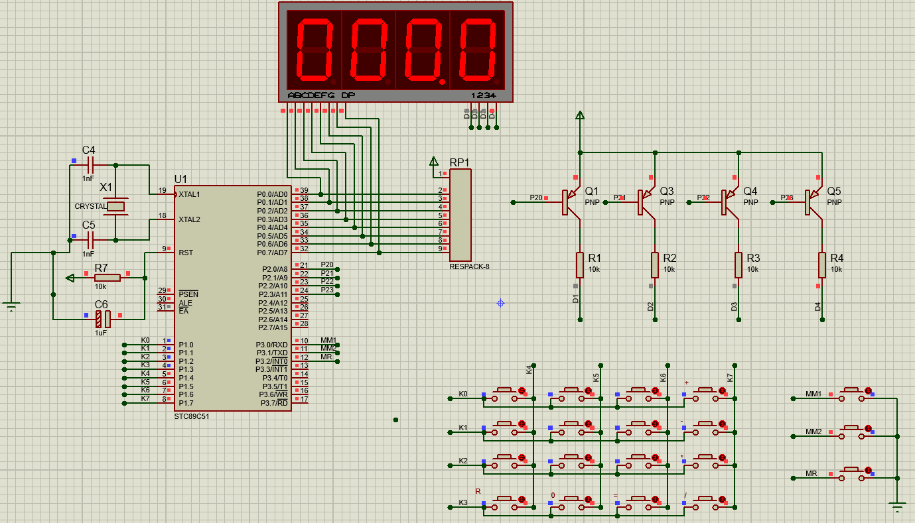Push the keypad button at K0 and K4
915x523 pixels.
click(504, 394)
